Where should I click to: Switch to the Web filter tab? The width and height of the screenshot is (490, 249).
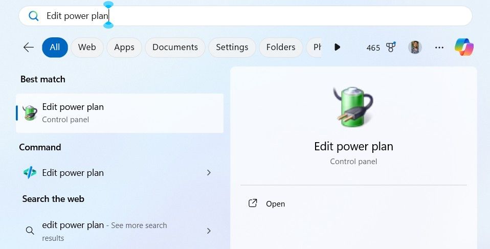[87, 47]
